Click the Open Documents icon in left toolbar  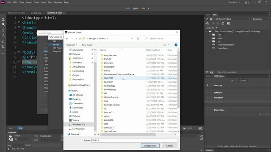pos(3,19)
